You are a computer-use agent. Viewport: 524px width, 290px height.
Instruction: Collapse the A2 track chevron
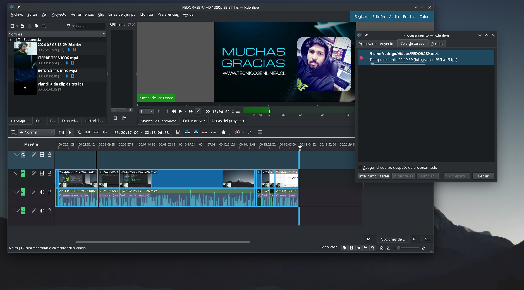16,211
